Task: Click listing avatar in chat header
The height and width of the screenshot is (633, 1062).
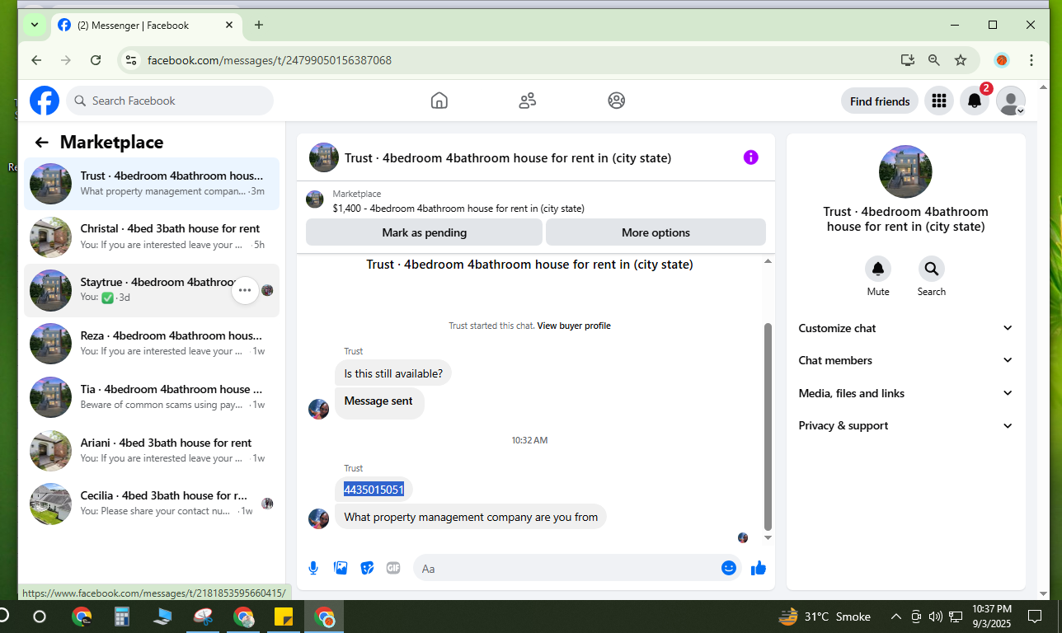Action: coord(324,157)
